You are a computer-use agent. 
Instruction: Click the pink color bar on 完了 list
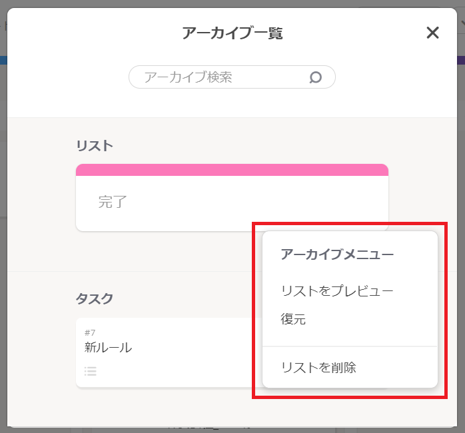pos(232,170)
